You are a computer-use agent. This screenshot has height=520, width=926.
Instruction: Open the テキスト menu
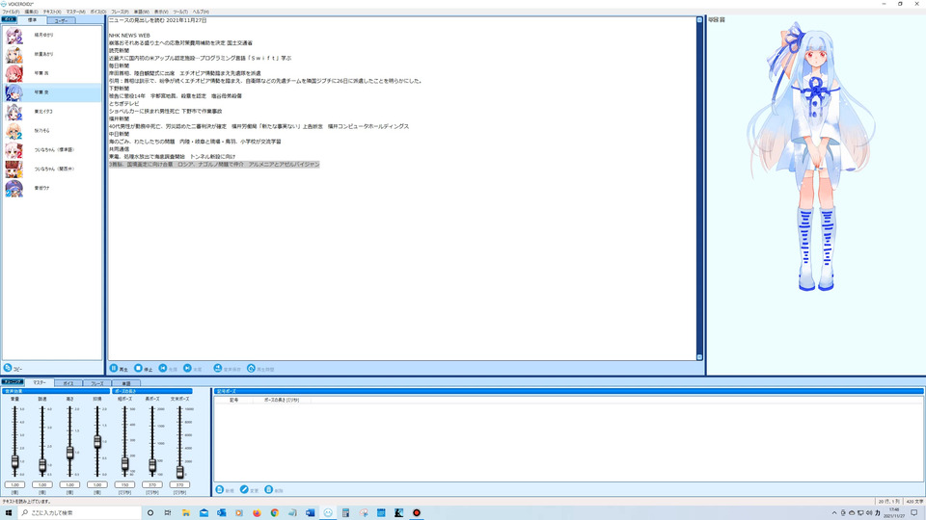pos(52,12)
